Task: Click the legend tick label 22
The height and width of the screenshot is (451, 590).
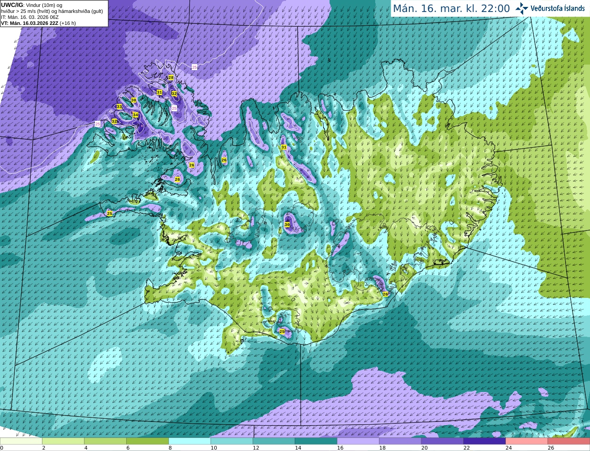Action: (466, 448)
